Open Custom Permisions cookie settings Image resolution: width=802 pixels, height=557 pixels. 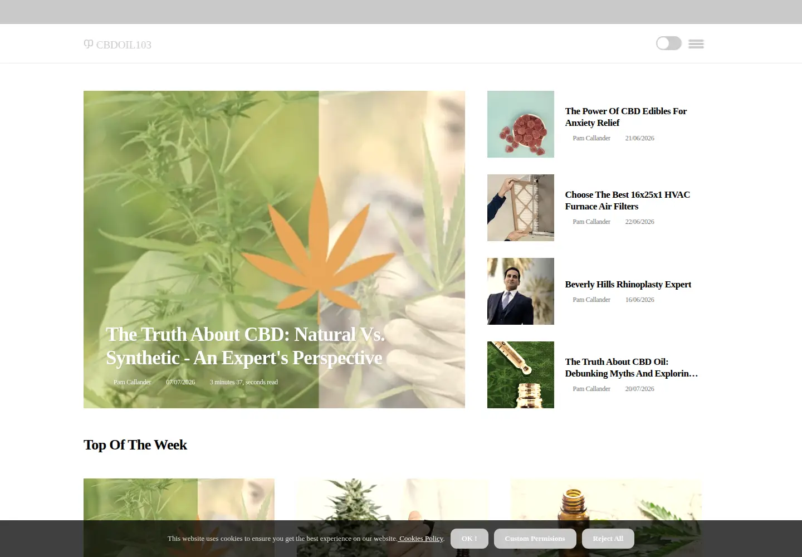coord(535,539)
